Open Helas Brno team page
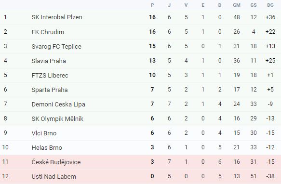The height and width of the screenshot is (184, 281). coord(47,147)
